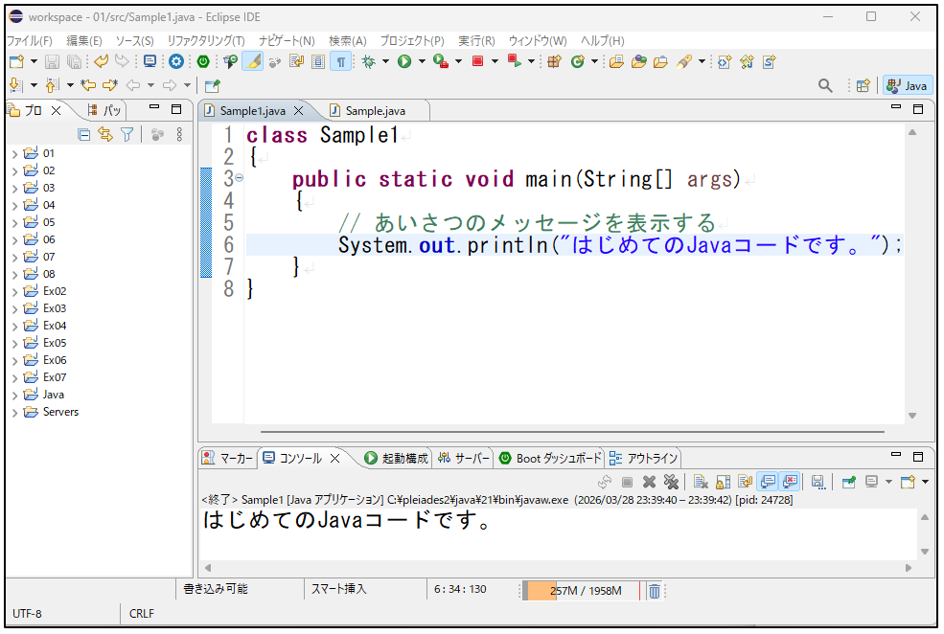
Task: Expand the 01 project folder
Action: coord(14,153)
